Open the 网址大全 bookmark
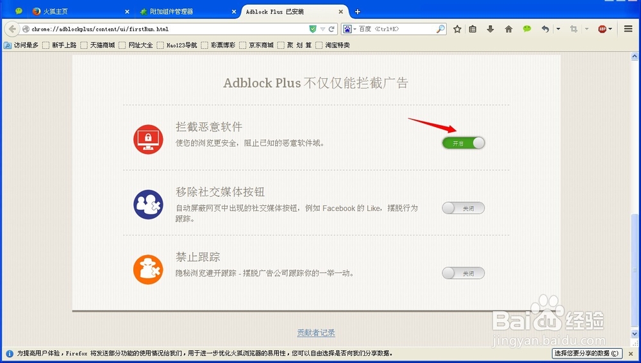Image resolution: width=641 pixels, height=363 pixels. (x=136, y=45)
